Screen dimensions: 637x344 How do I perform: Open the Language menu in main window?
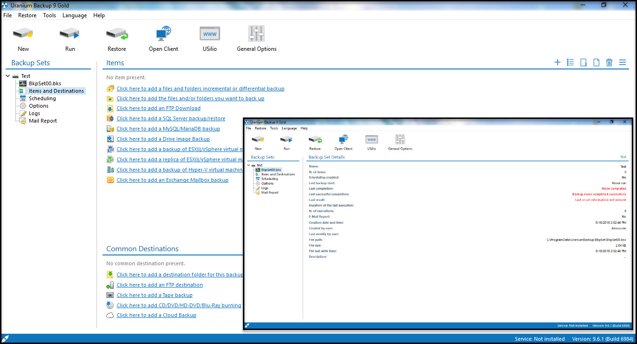pos(75,15)
